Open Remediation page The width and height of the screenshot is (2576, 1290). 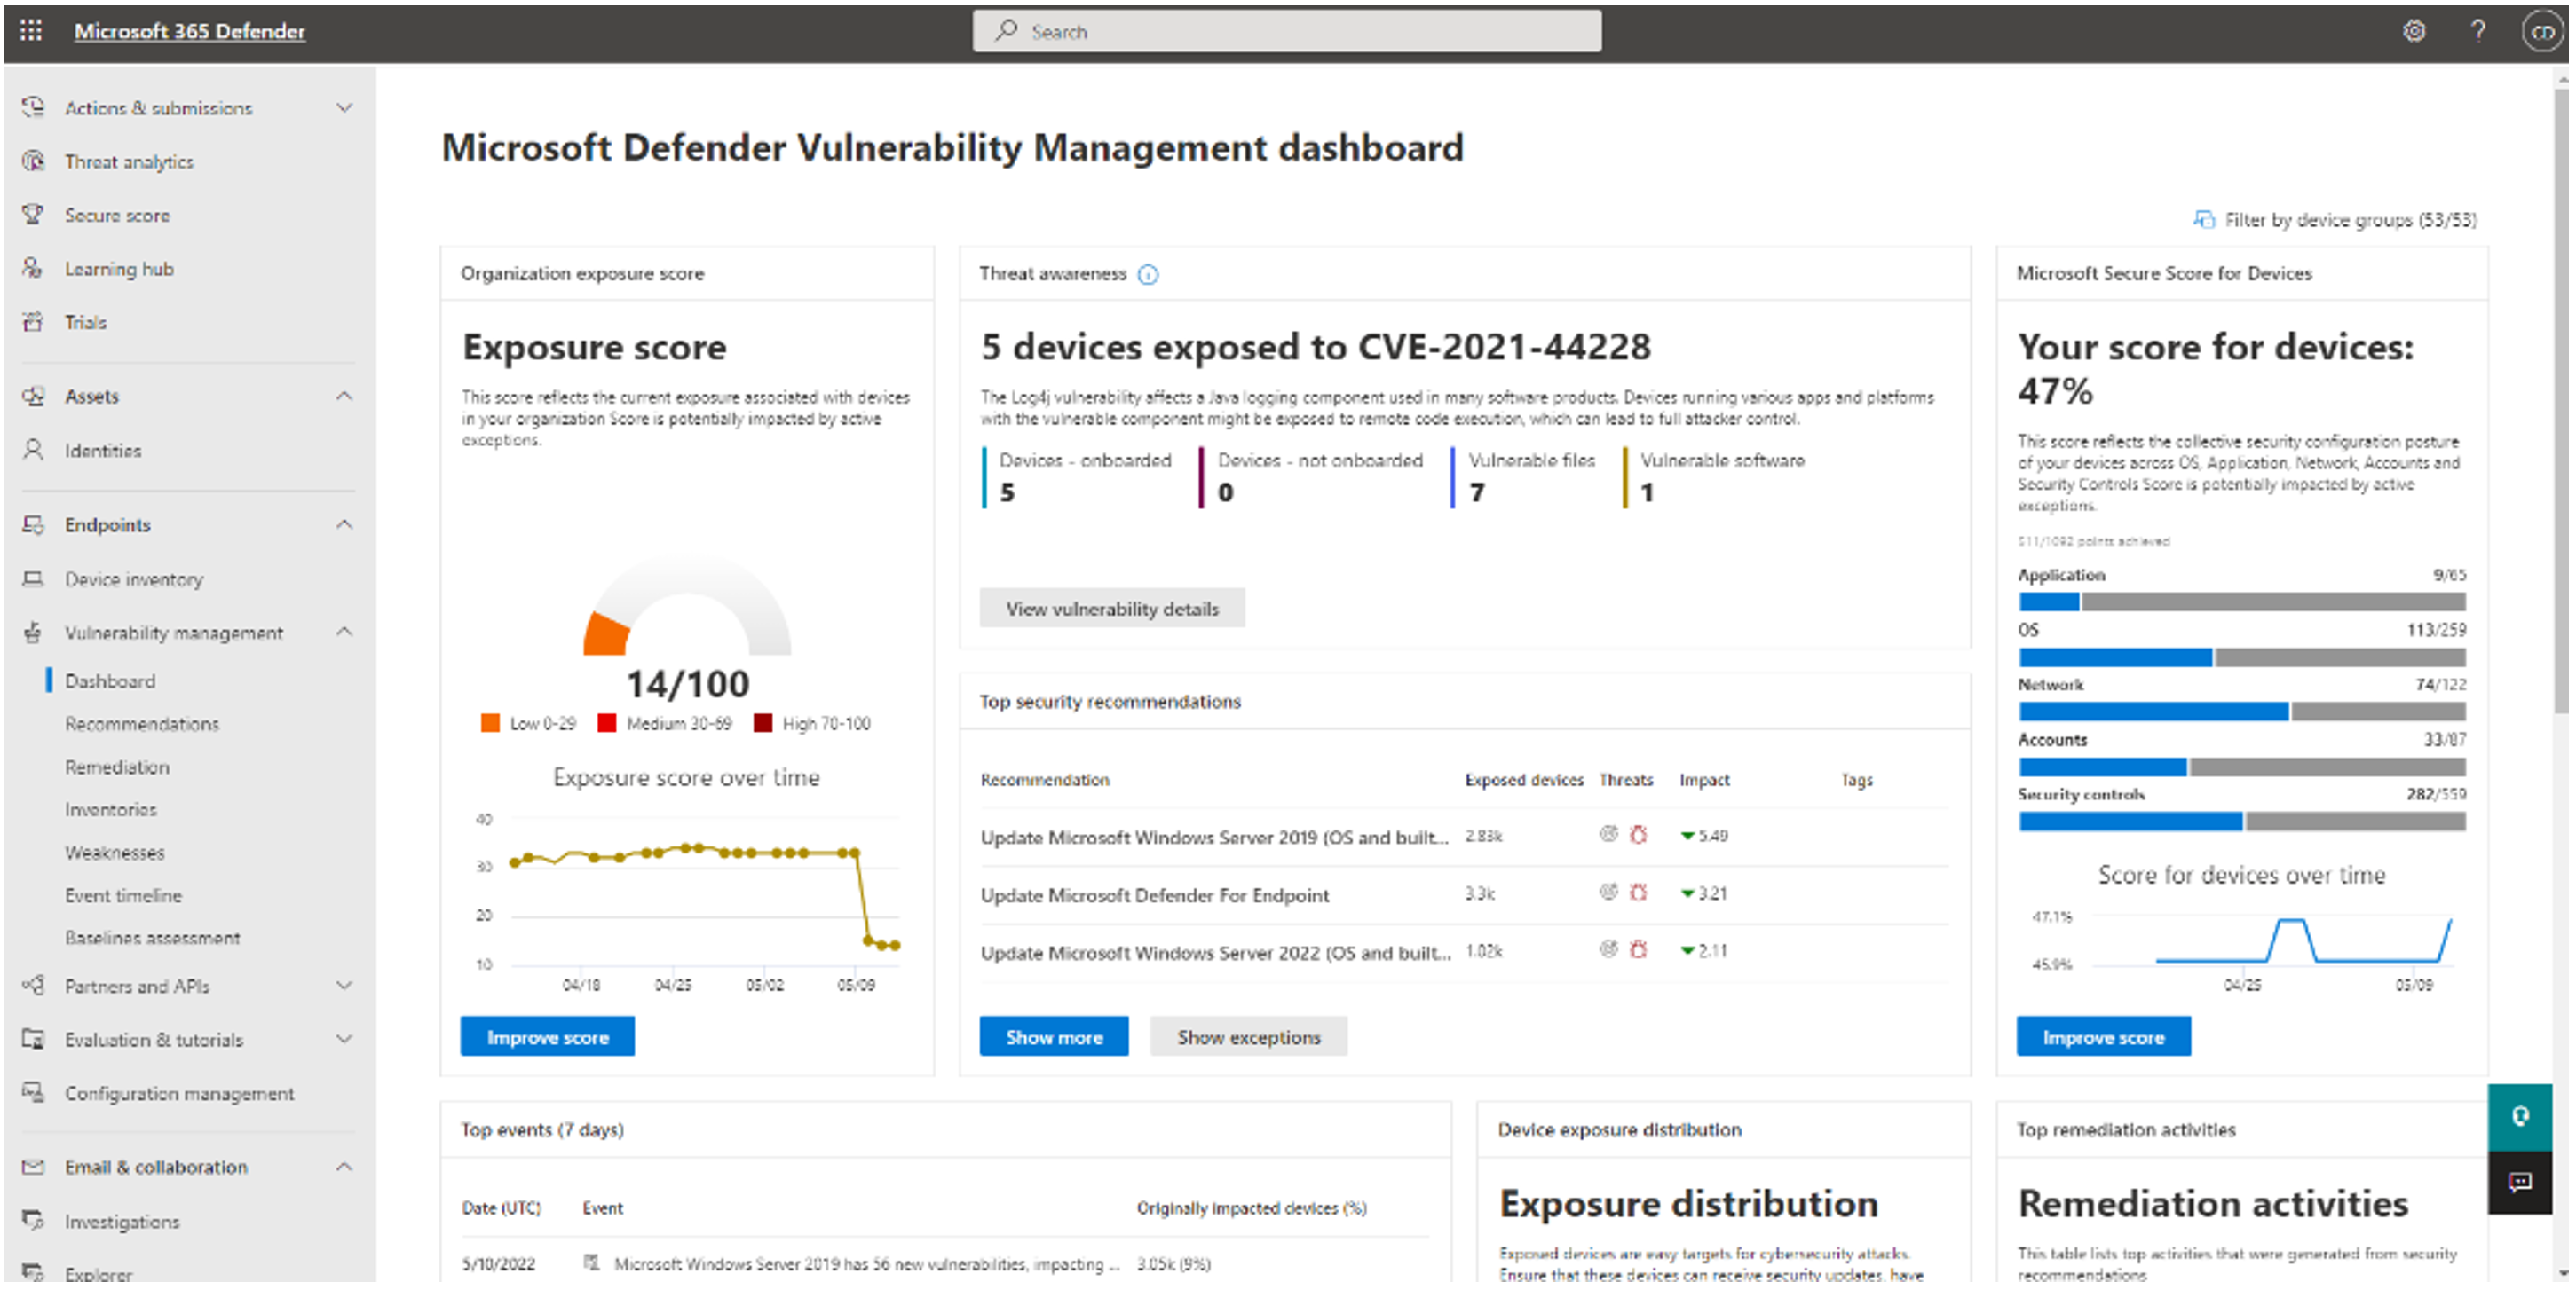[x=117, y=767]
